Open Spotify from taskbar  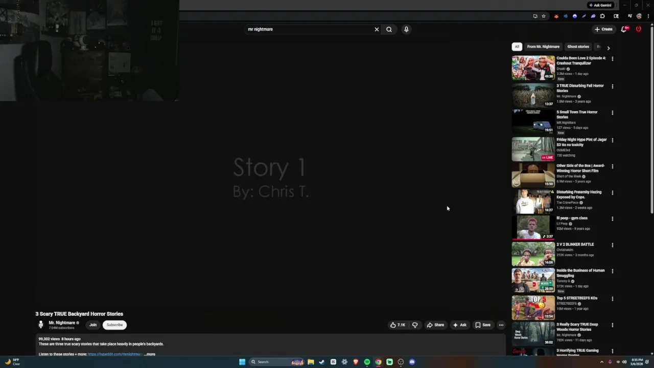click(x=367, y=362)
